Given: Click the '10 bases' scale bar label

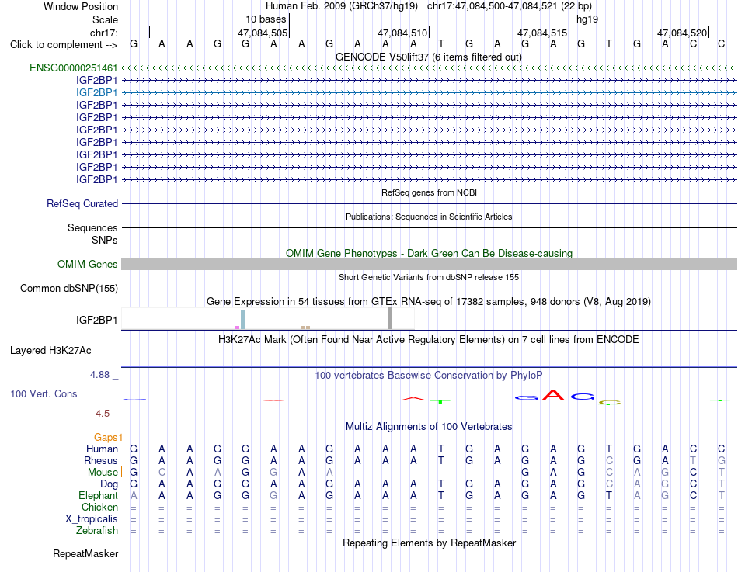Looking at the screenshot, I should tap(266, 19).
